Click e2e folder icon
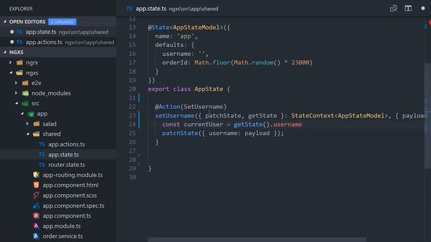 pyautogui.click(x=26, y=83)
